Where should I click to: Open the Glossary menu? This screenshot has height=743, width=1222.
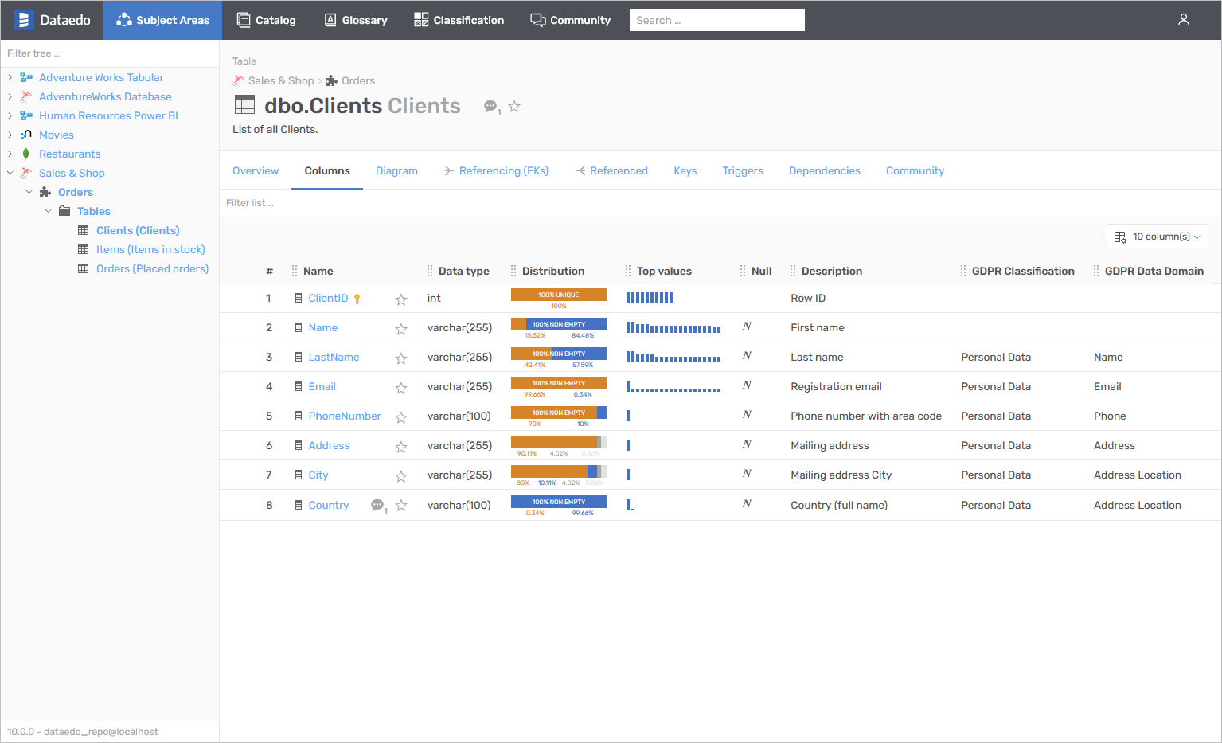355,20
